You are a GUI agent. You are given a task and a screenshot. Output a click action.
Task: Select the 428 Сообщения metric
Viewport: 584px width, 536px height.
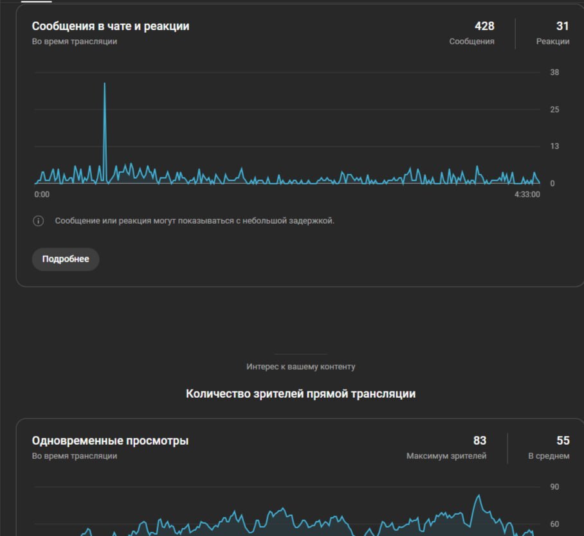[471, 33]
